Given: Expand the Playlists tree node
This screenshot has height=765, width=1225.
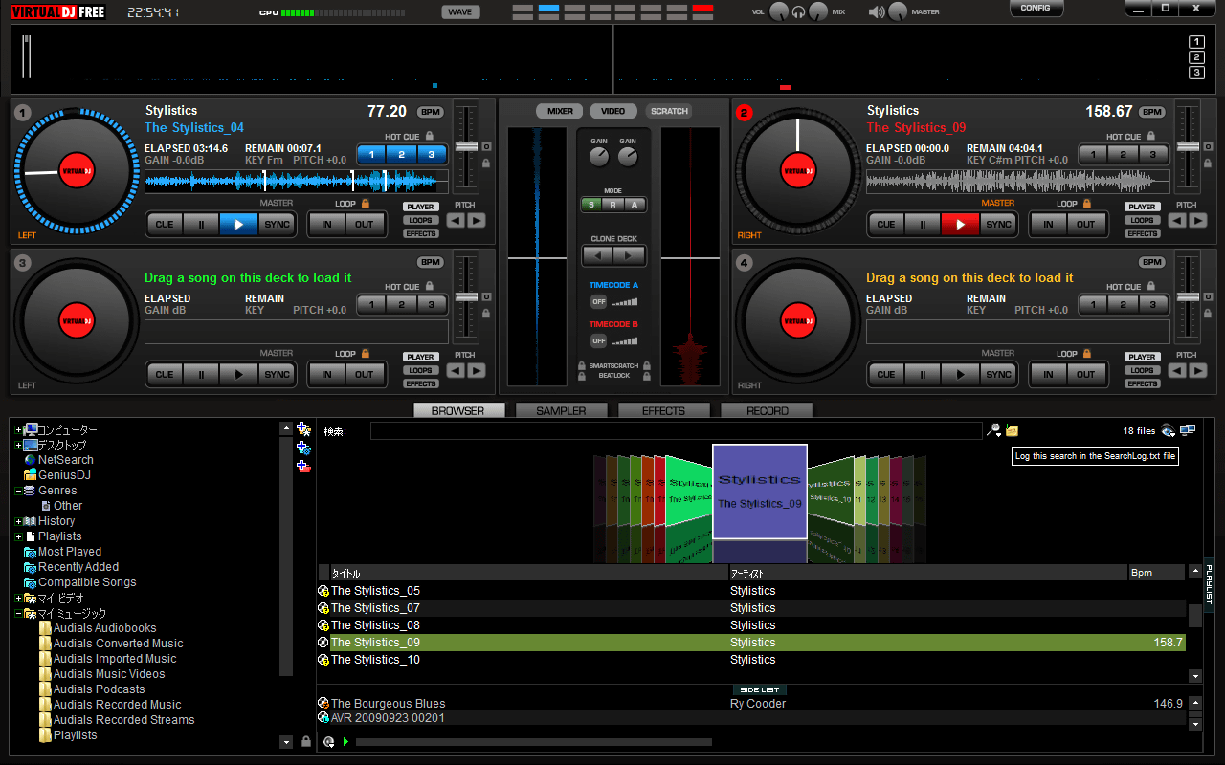Looking at the screenshot, I should pyautogui.click(x=18, y=536).
